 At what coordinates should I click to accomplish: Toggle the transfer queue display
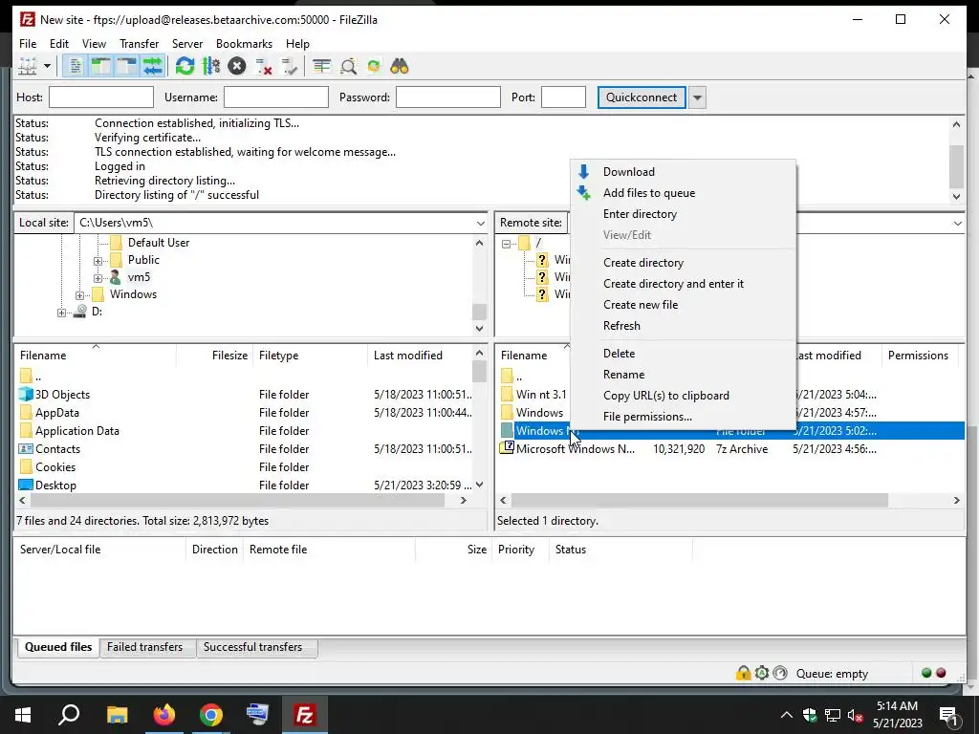click(152, 66)
